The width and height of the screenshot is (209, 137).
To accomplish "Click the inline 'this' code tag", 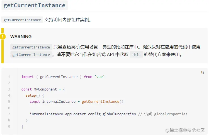I will (x=136, y=55).
